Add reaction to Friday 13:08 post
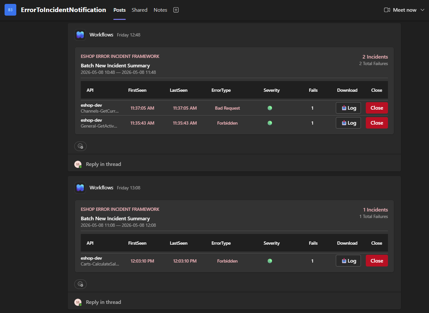Screen dimensions: 429x313 pyautogui.click(x=80, y=284)
